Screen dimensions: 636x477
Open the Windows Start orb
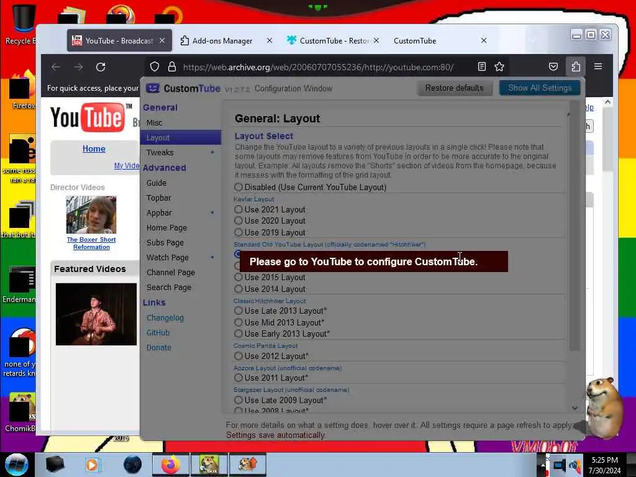pyautogui.click(x=17, y=465)
